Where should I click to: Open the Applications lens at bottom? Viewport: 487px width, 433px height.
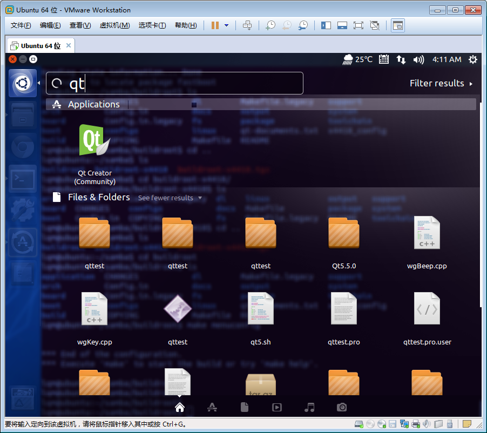click(212, 407)
